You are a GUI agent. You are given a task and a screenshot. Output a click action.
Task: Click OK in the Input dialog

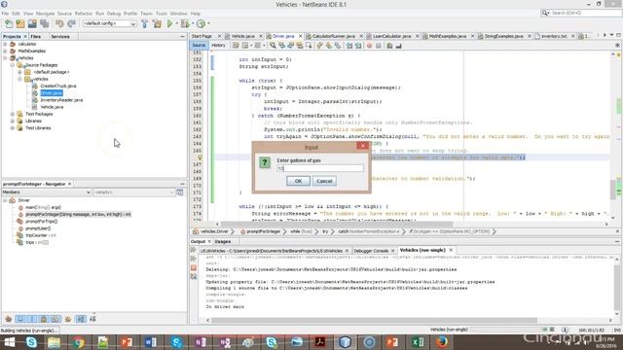tap(298, 181)
